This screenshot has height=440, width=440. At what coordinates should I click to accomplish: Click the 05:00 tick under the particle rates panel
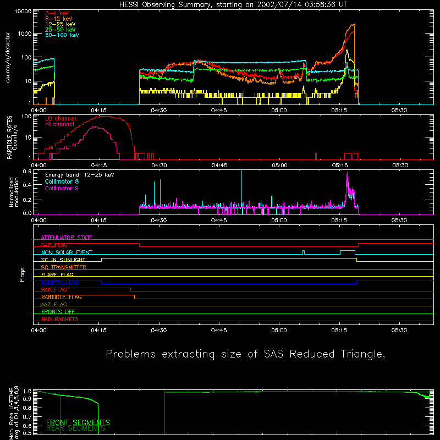(279, 166)
